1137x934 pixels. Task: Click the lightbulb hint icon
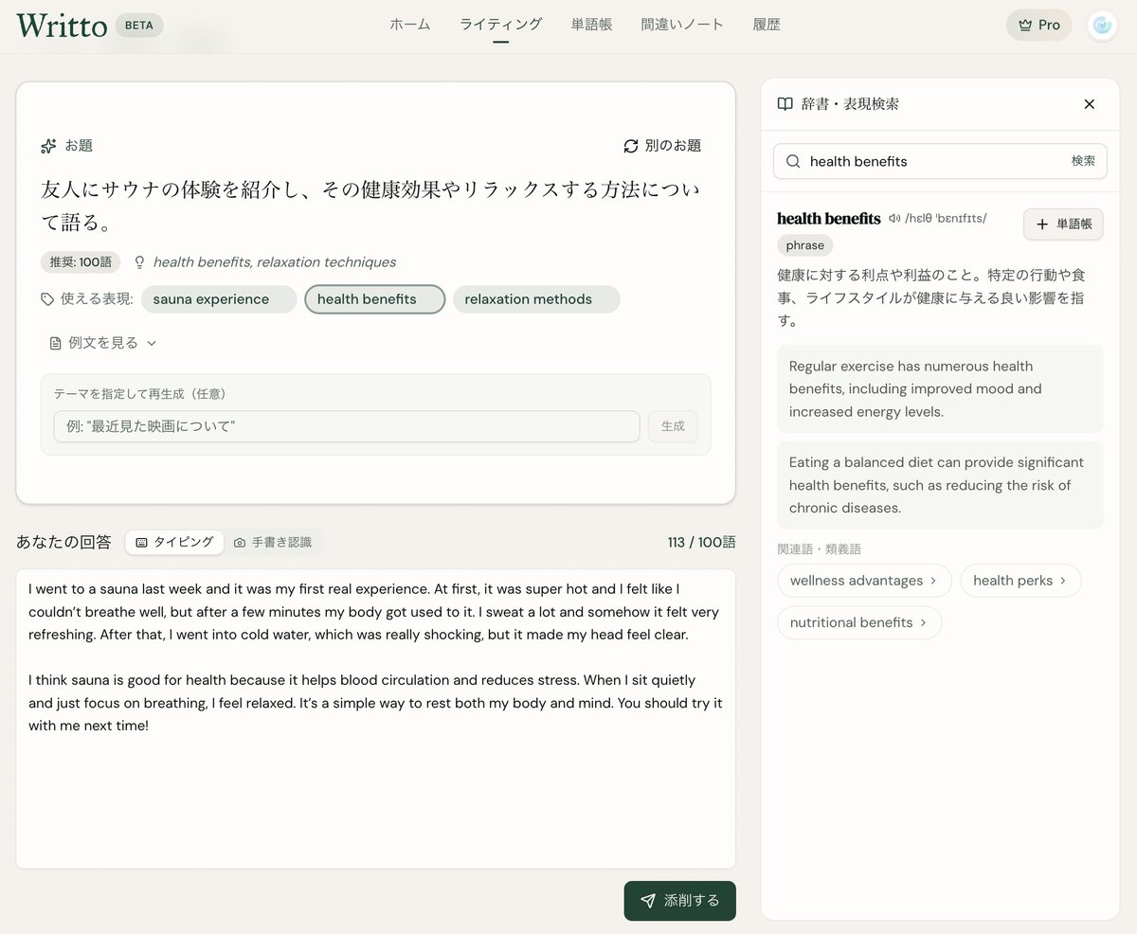click(x=140, y=262)
